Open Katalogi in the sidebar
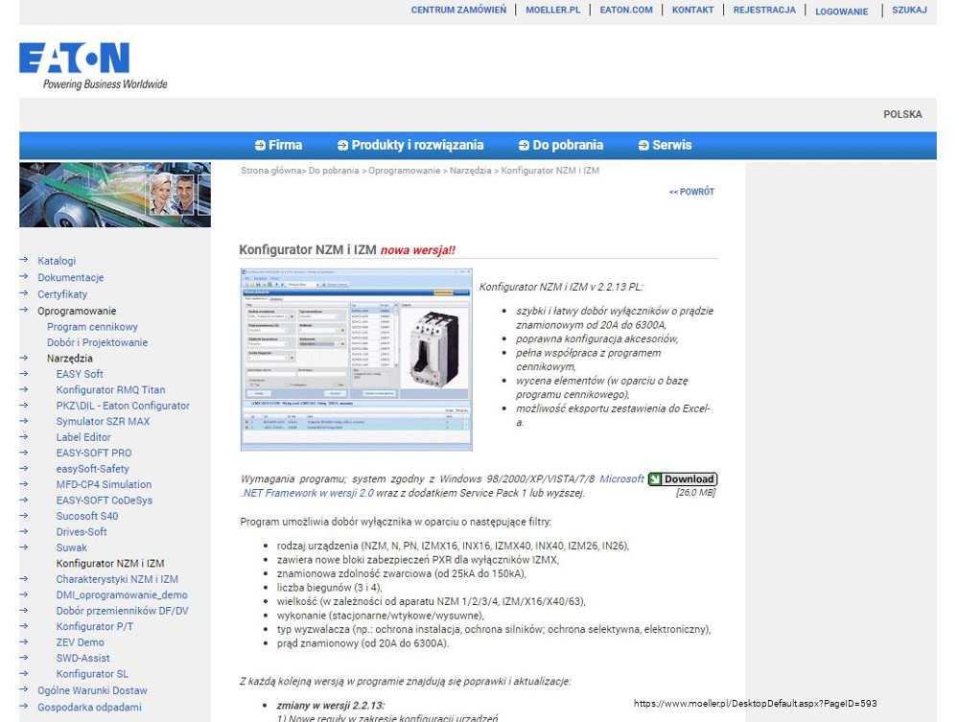The width and height of the screenshot is (959, 722). coord(57,261)
